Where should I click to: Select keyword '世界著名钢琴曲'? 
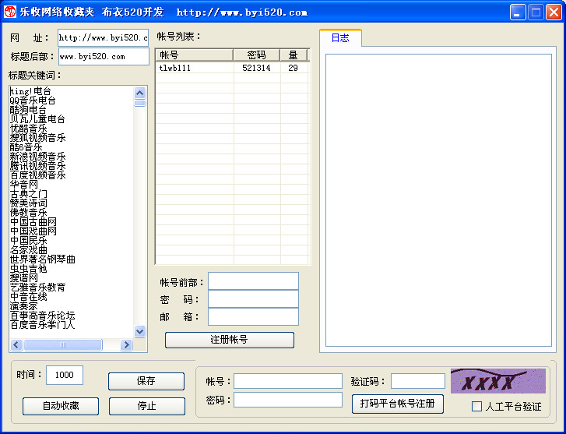pos(42,259)
